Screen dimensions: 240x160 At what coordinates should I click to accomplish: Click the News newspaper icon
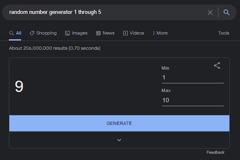[98, 33]
